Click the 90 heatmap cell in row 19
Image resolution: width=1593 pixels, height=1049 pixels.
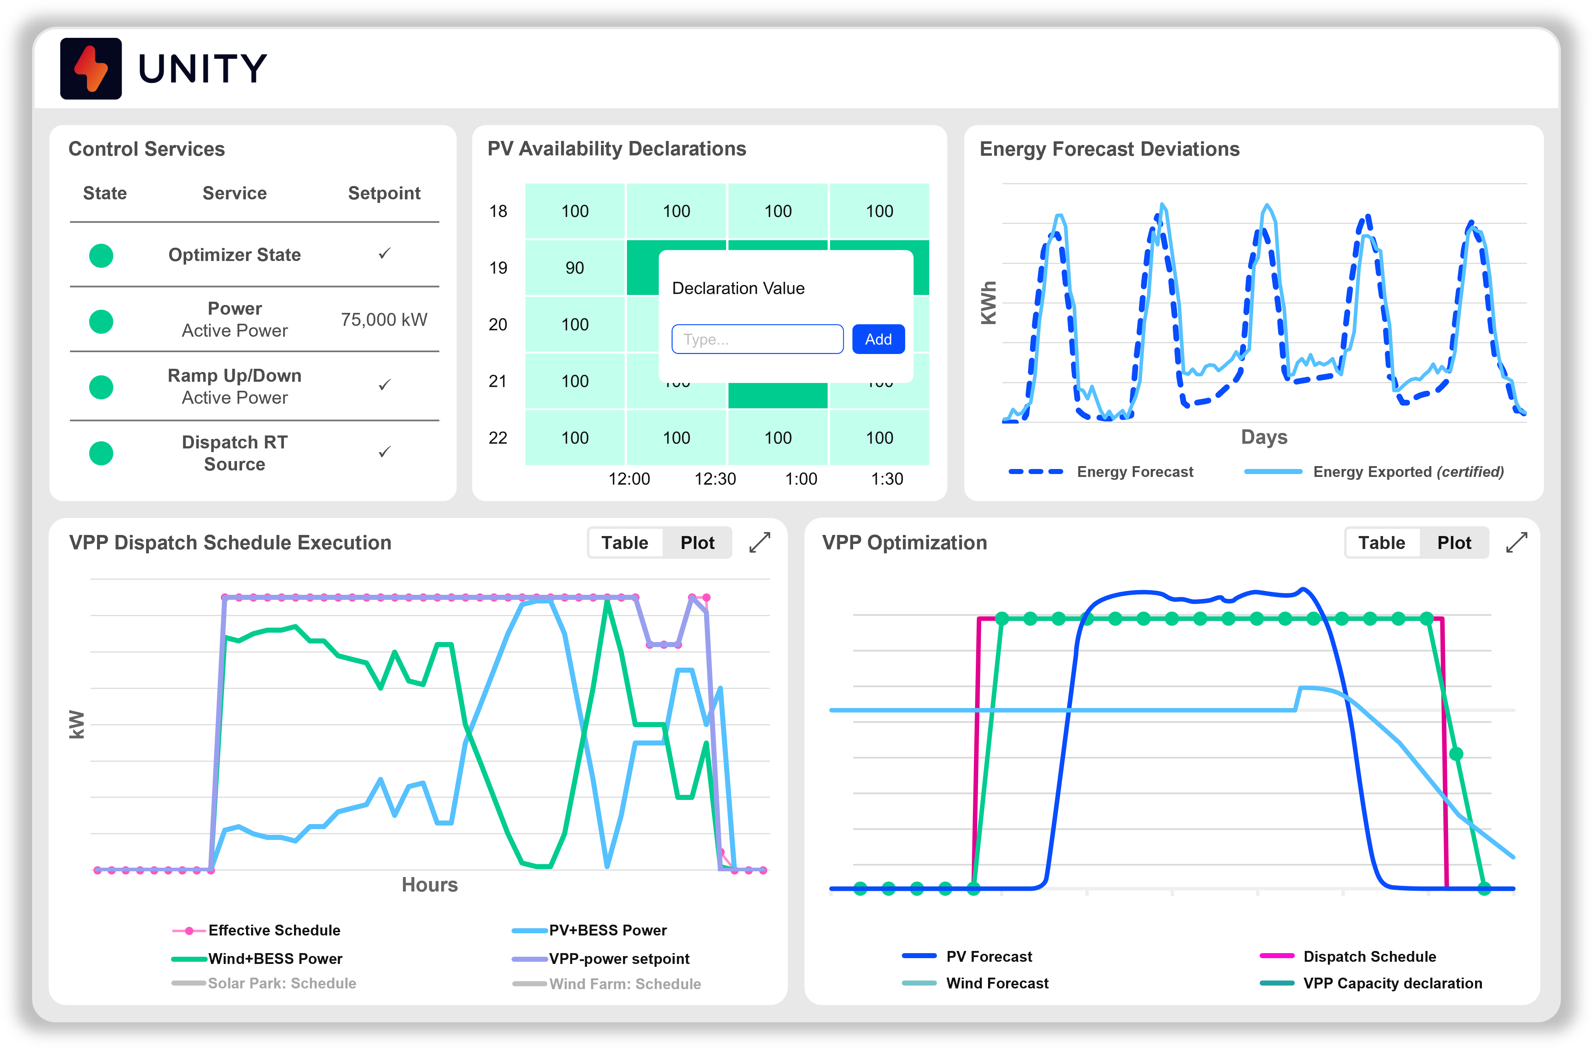click(x=575, y=267)
